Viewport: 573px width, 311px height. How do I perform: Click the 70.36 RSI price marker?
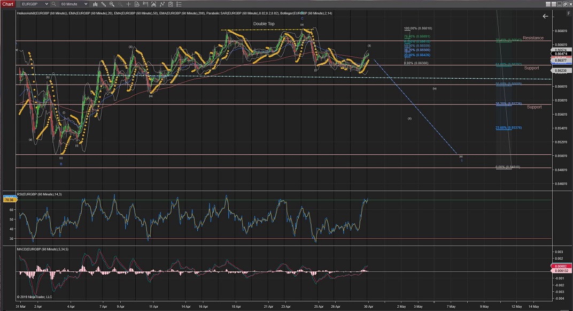click(x=8, y=200)
